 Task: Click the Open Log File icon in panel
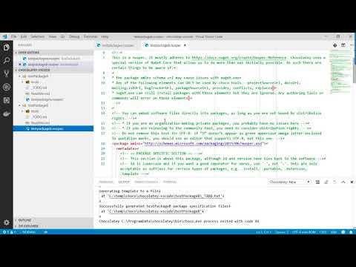click(x=334, y=182)
